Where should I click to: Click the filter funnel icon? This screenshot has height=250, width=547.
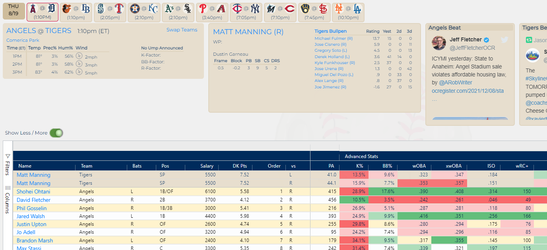click(x=8, y=156)
